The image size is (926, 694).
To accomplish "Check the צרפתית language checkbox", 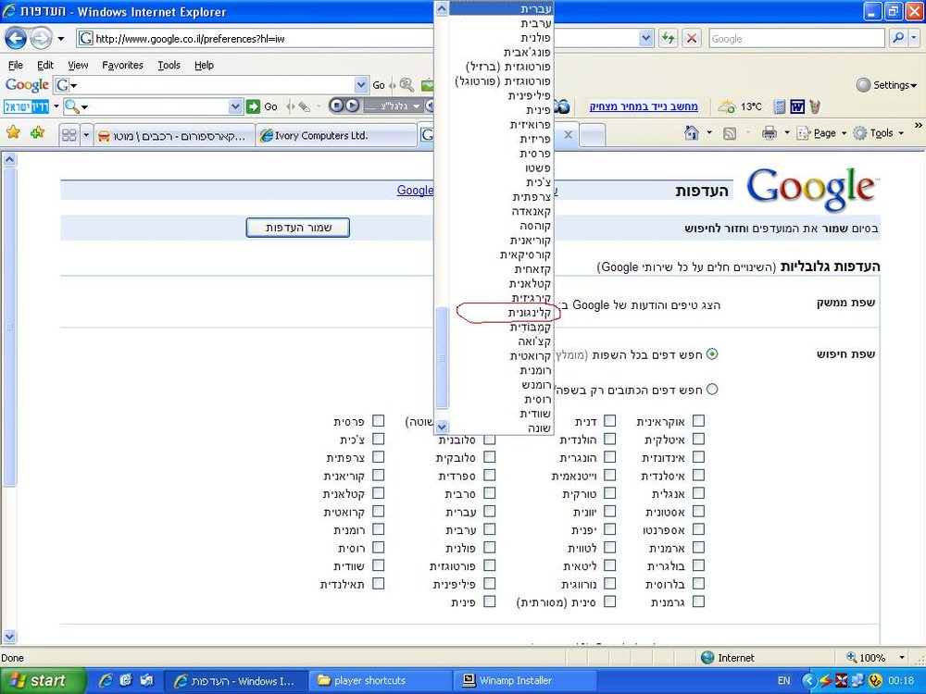I will tap(378, 457).
